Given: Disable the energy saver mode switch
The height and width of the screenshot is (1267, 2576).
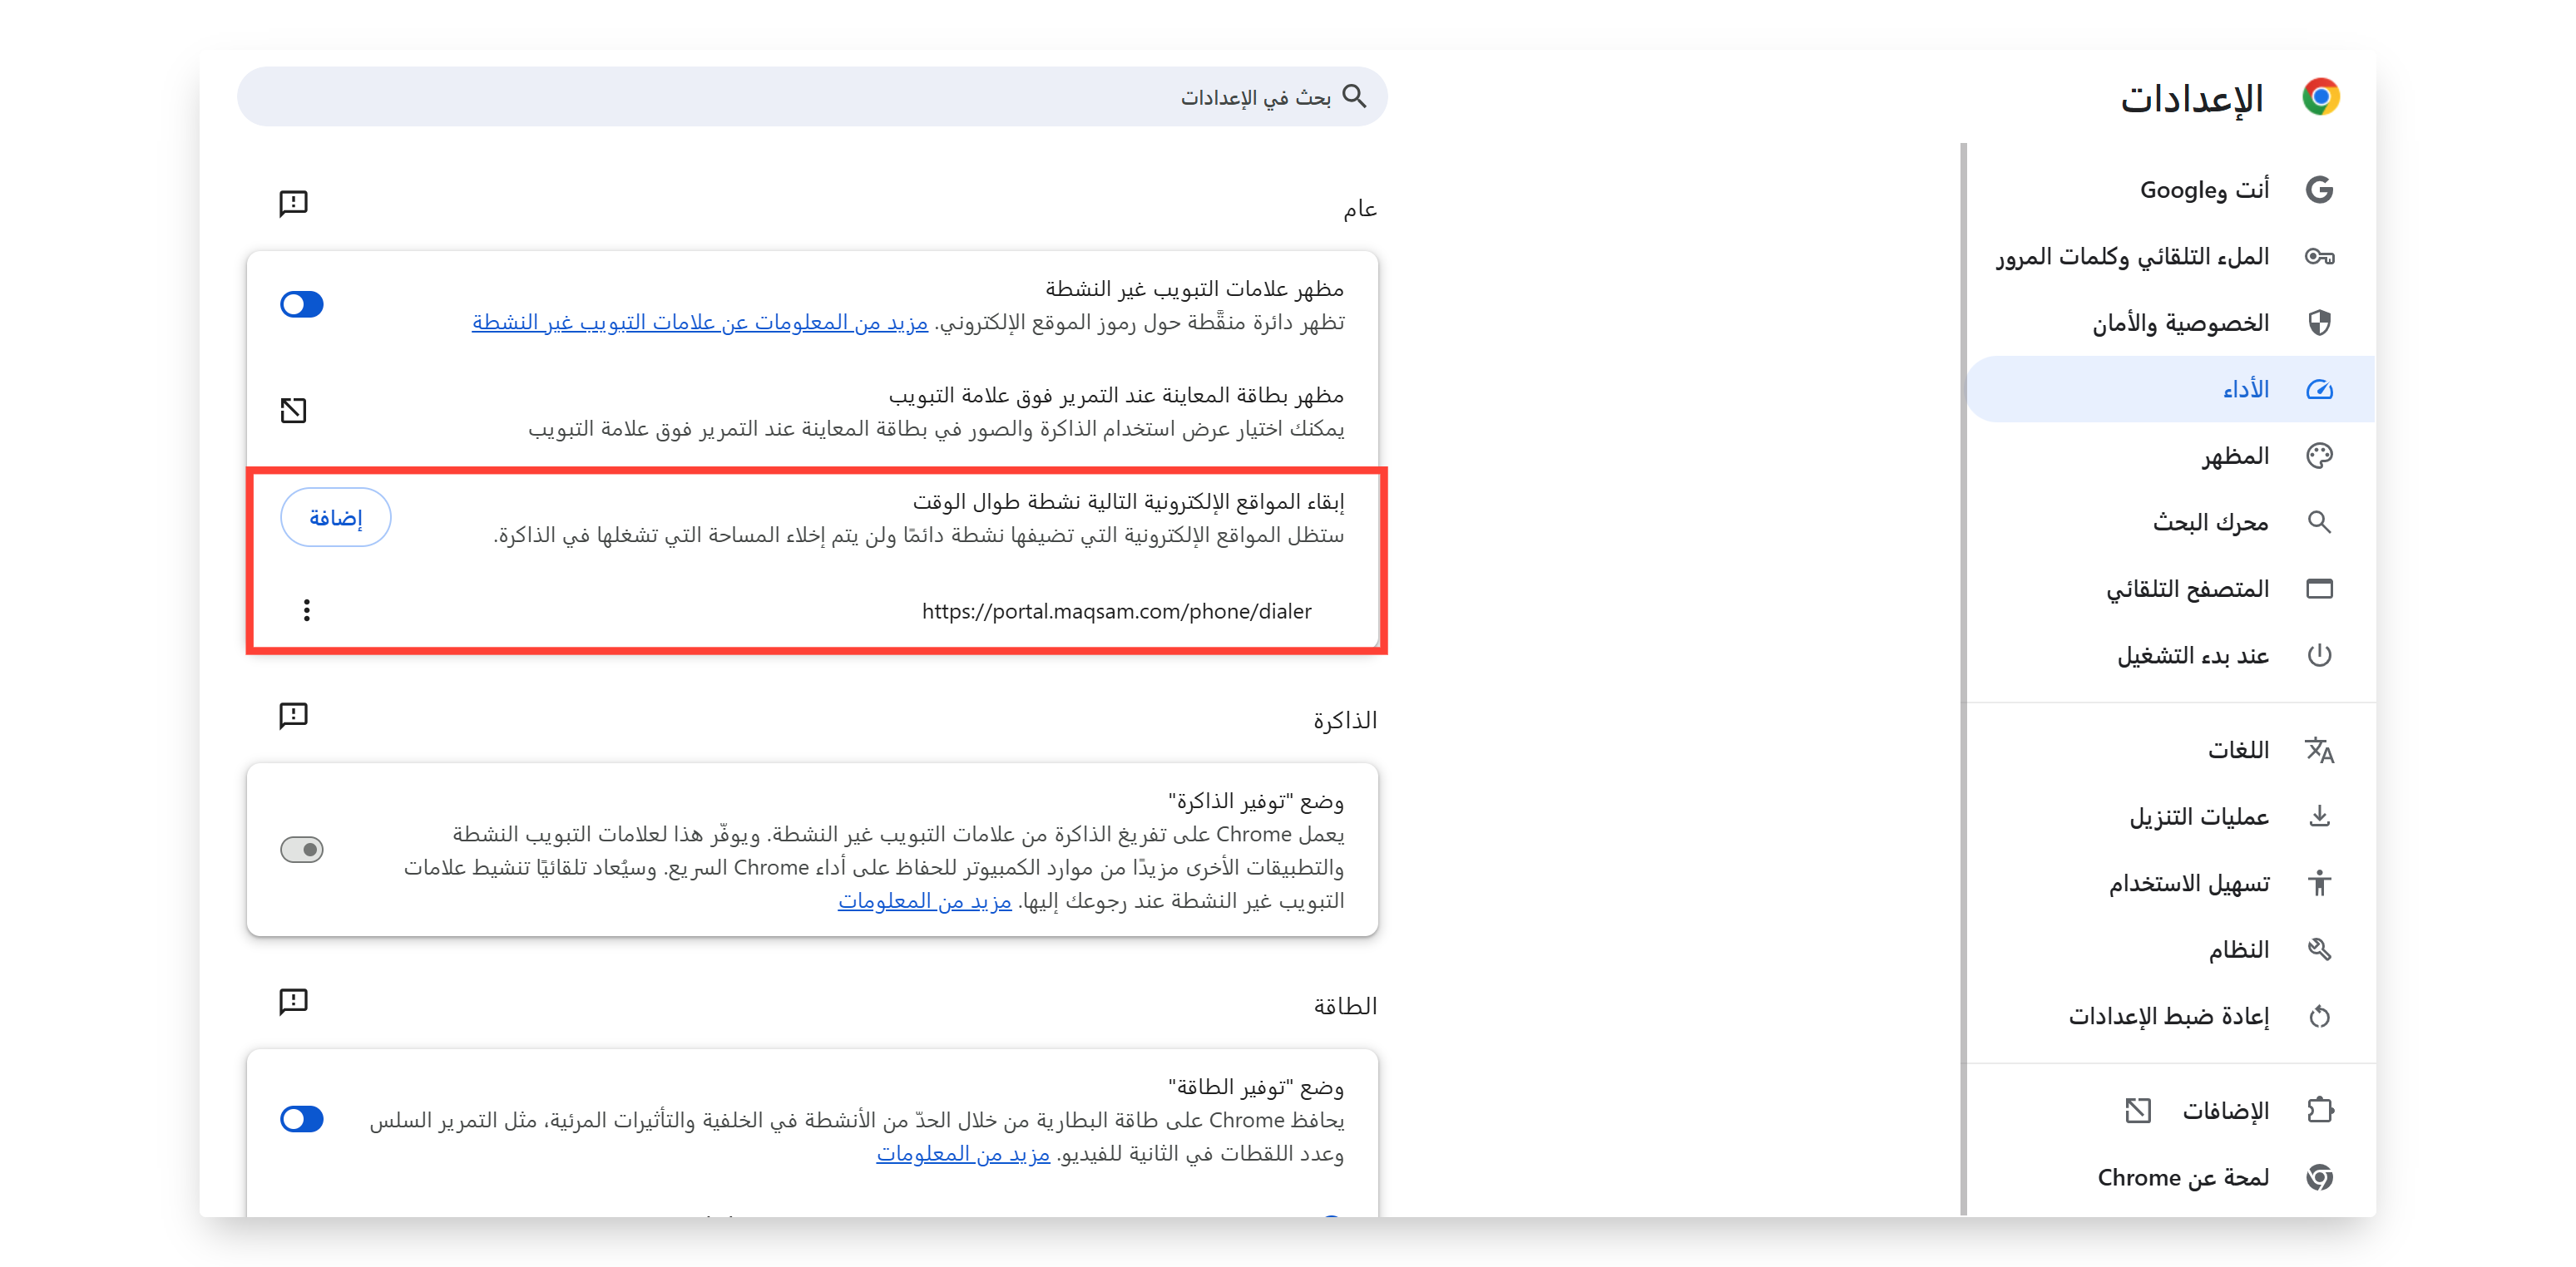Looking at the screenshot, I should 302,1118.
